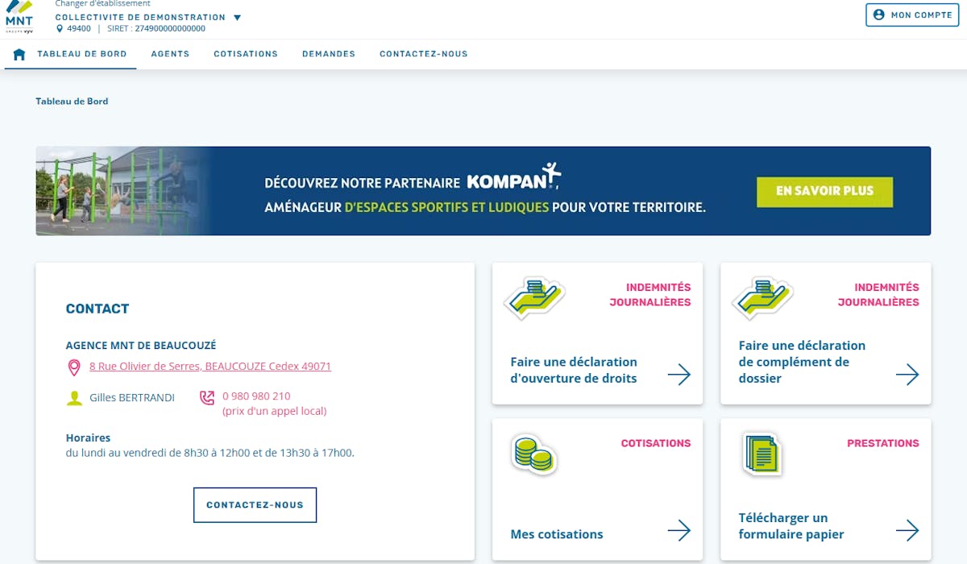Click the phone icon next to 0 980 980 210
Image resolution: width=967 pixels, height=564 pixels.
[x=205, y=398]
